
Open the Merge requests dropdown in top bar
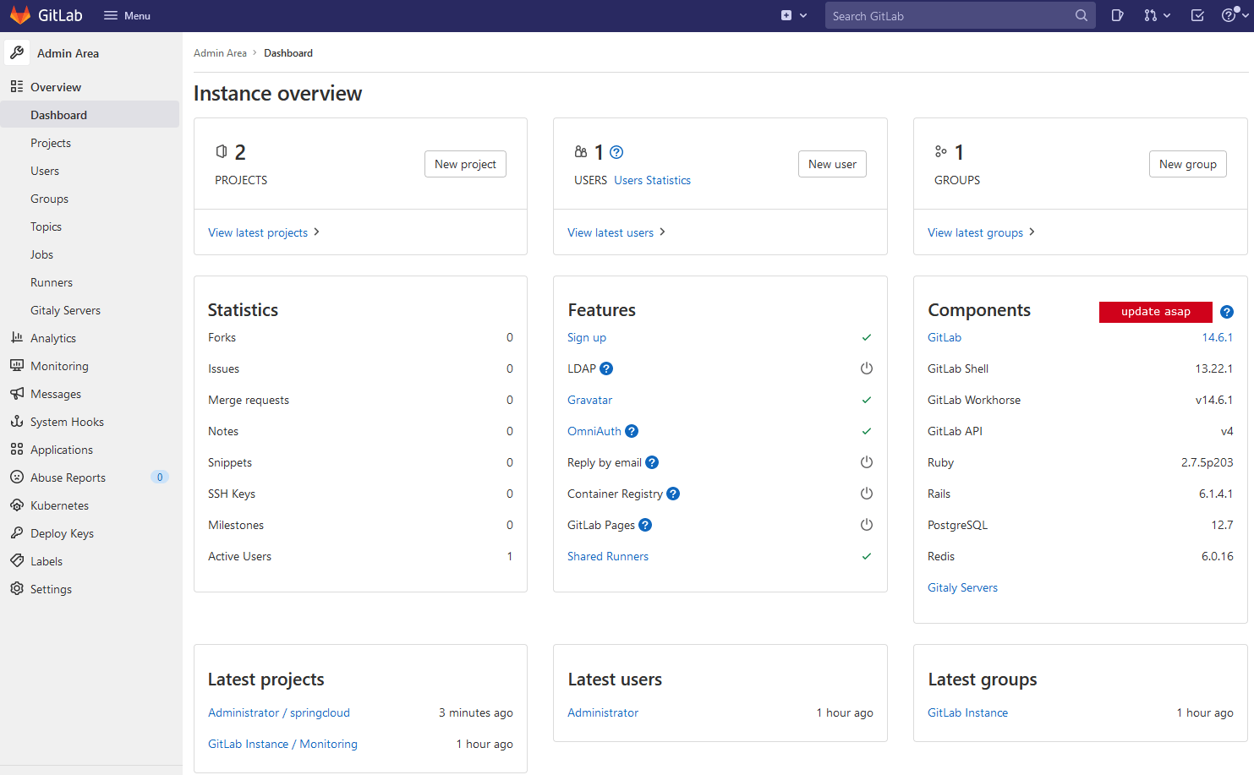(x=1157, y=16)
